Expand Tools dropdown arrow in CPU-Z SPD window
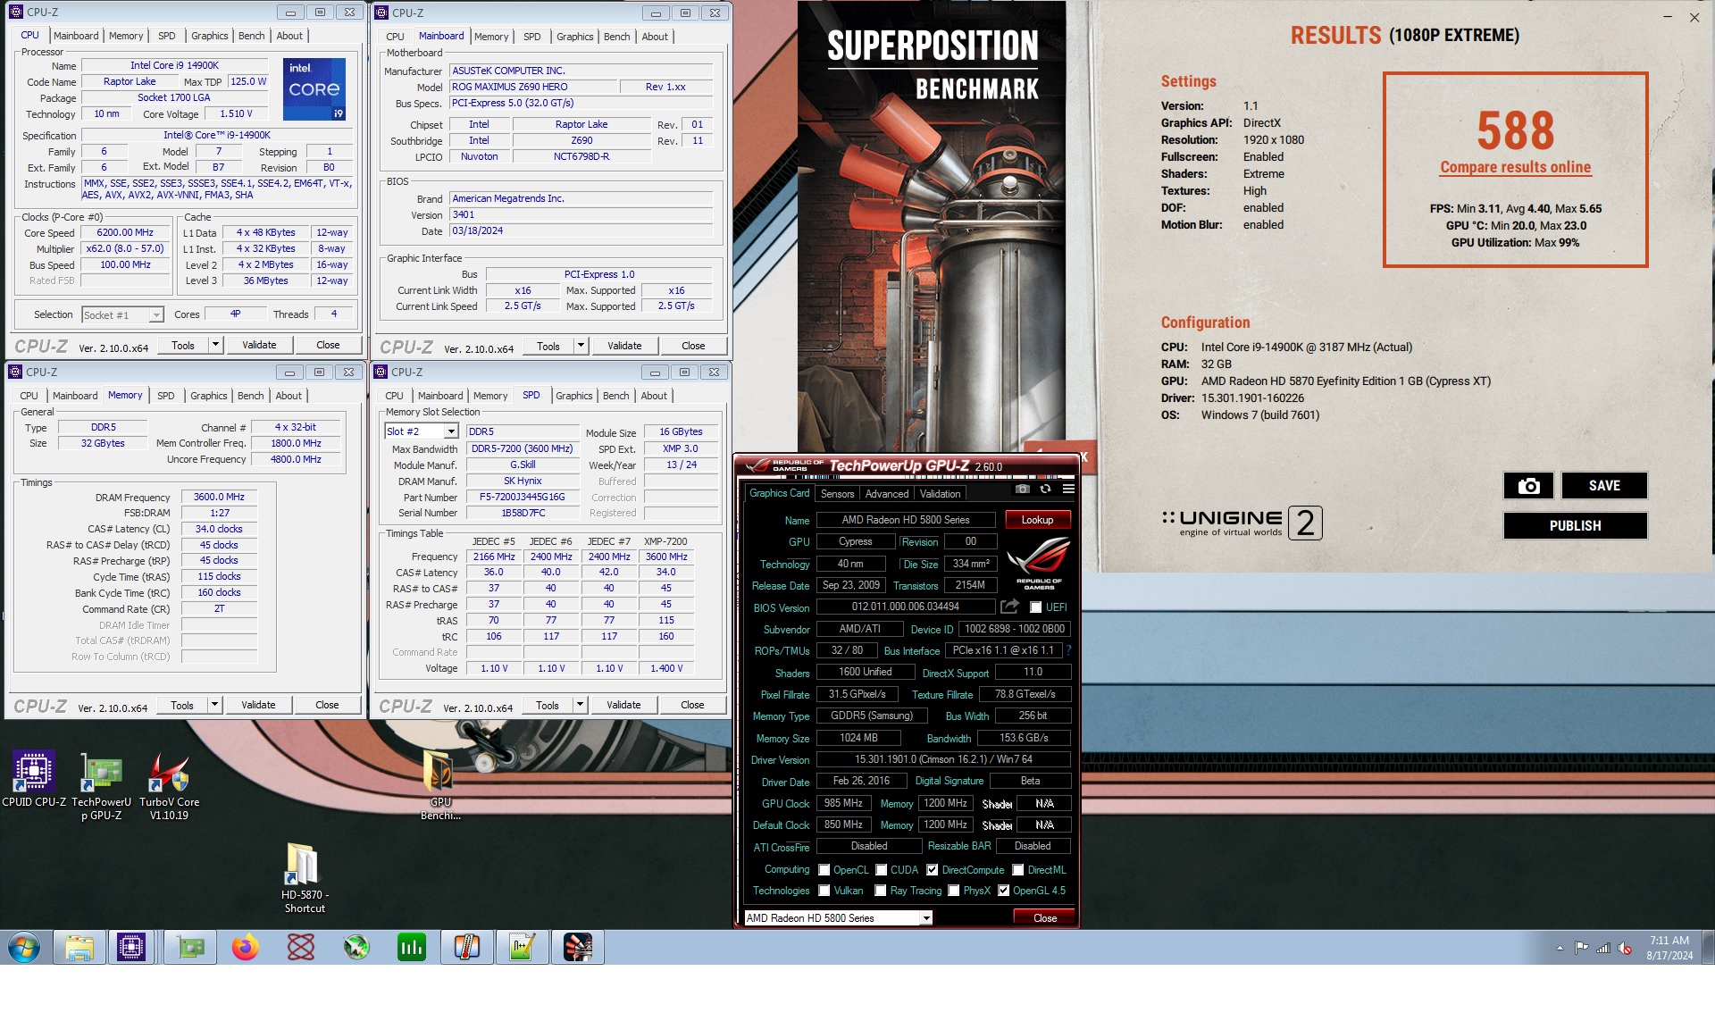 pyautogui.click(x=580, y=705)
